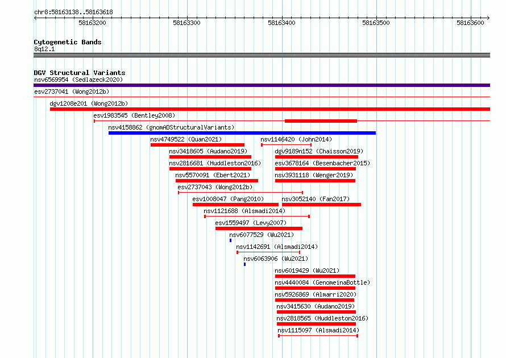Viewport: 506px width, 358px height.
Task: Open nsv3418605 (Audano2019) label
Action: click(208, 151)
